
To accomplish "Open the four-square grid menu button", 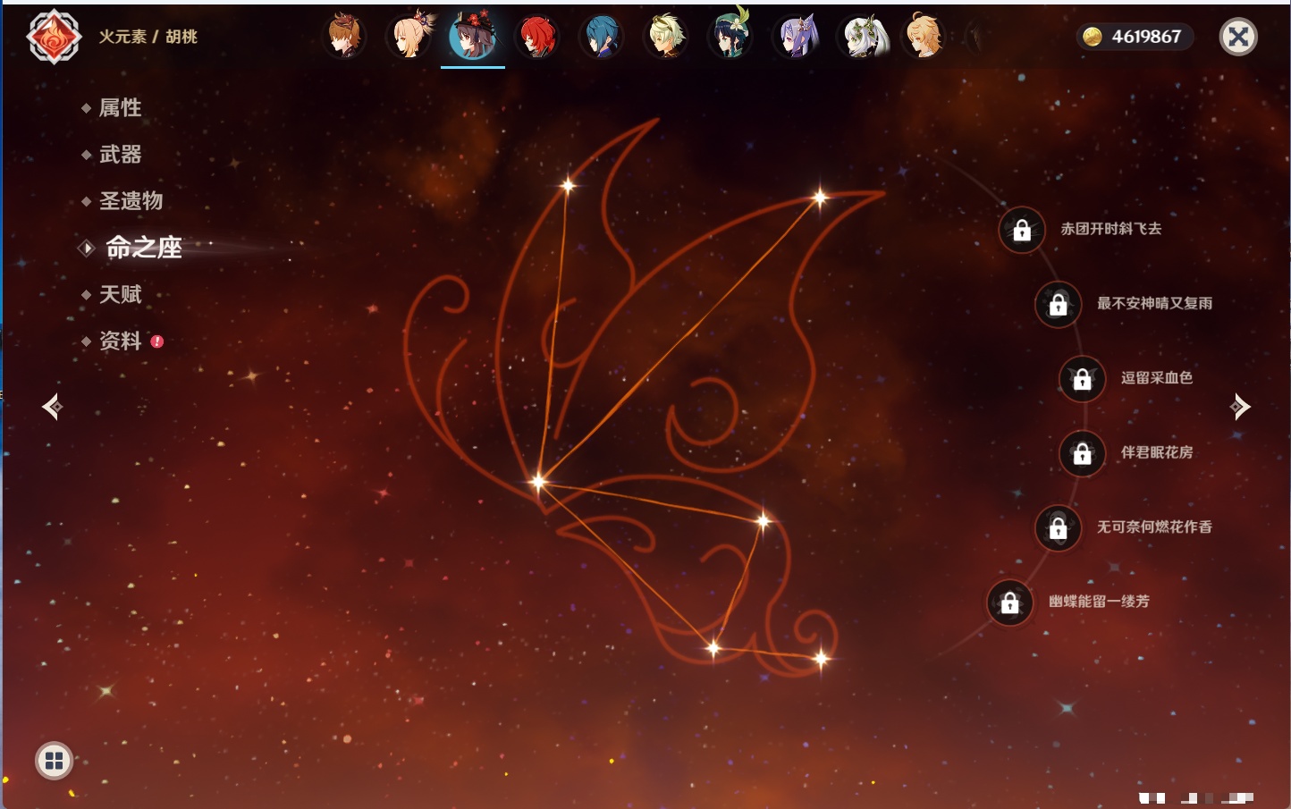I will [55, 761].
